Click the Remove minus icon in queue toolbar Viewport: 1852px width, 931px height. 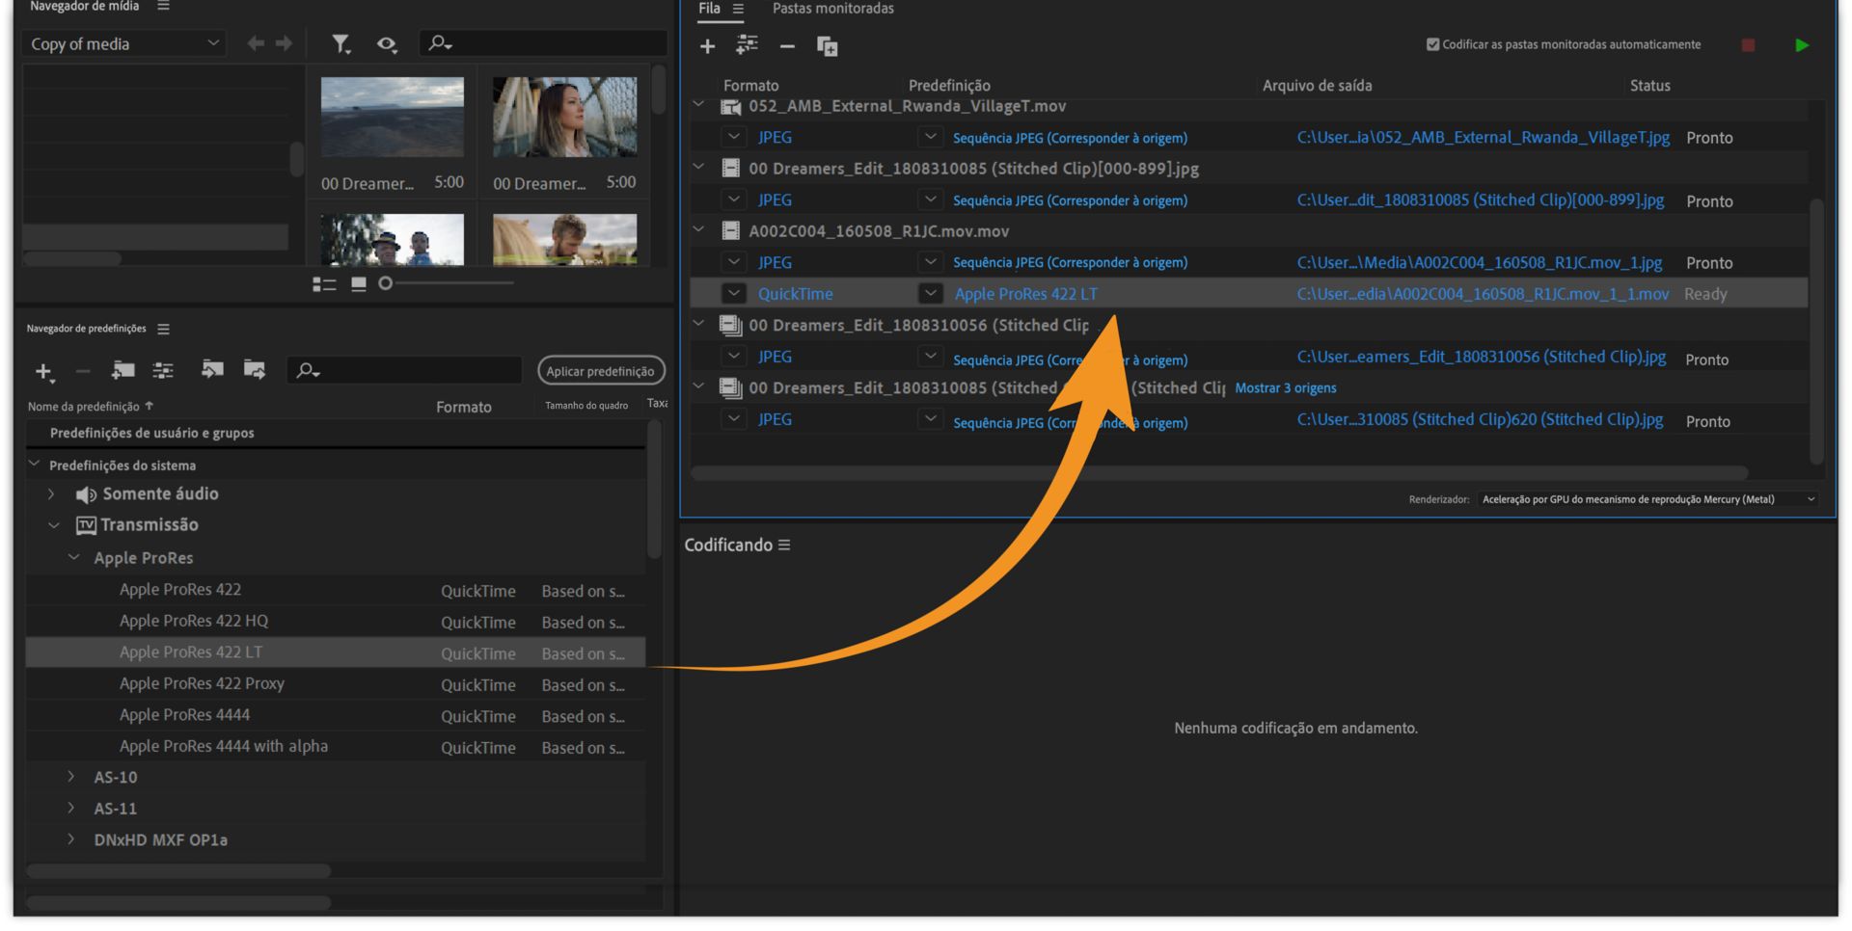tap(787, 46)
